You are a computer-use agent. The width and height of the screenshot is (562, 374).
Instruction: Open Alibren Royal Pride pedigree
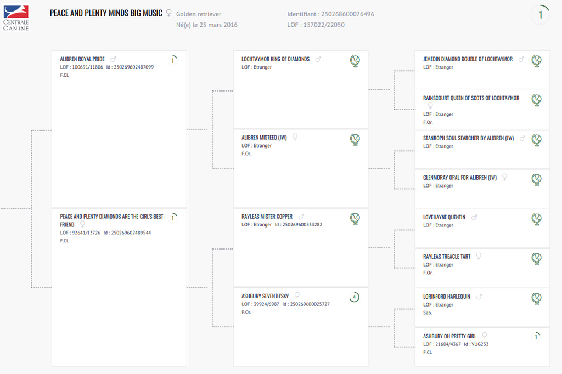pos(82,59)
